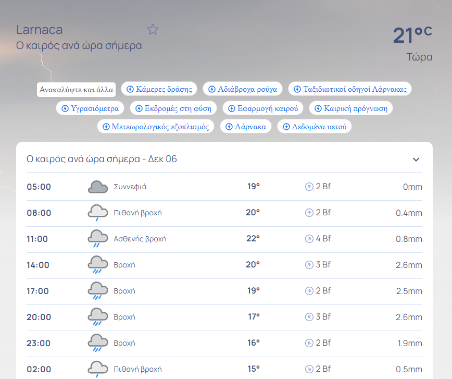Click the current temperature 21°C

coord(412,35)
